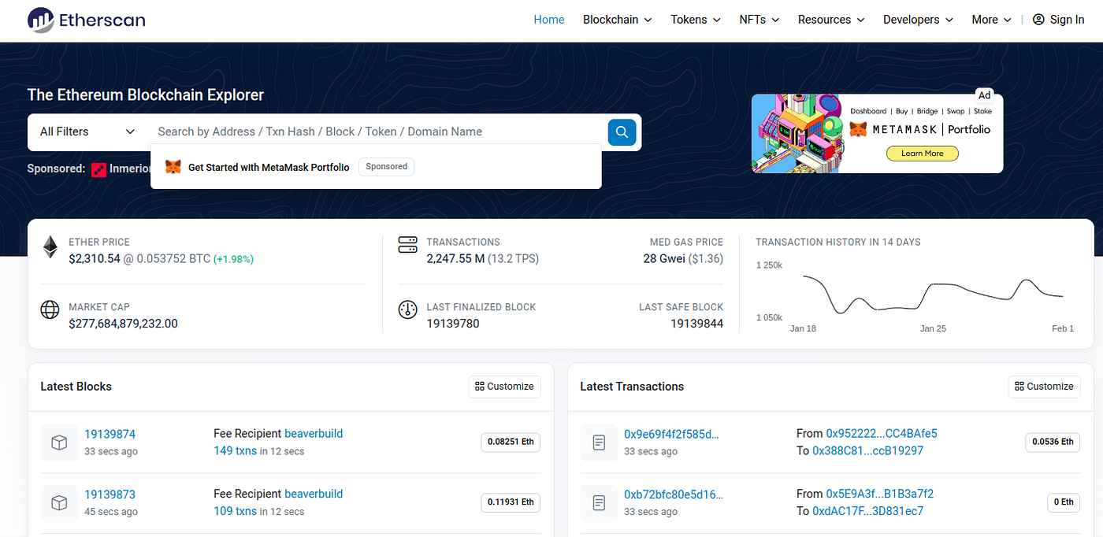Viewport: 1103px width, 537px height.
Task: Expand the Tokens menu
Action: pyautogui.click(x=695, y=20)
